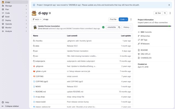Open the blue Code dropdown button

pos(123,19)
